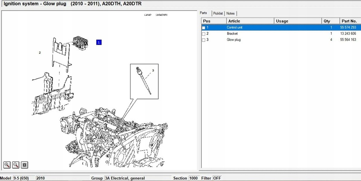Click the bracket drawing in the diagram
The height and width of the screenshot is (181, 361).
point(61,54)
